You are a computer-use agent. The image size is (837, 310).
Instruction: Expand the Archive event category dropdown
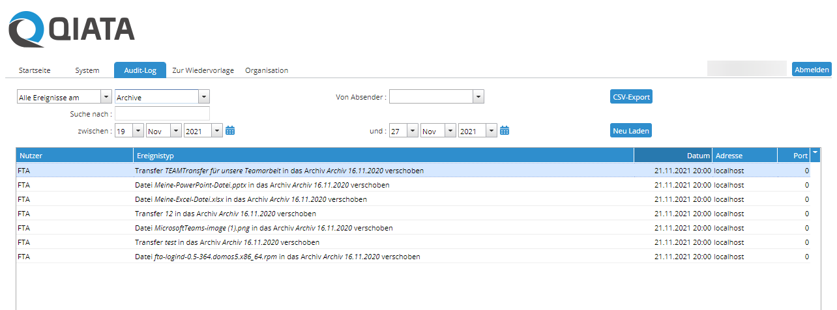(204, 97)
